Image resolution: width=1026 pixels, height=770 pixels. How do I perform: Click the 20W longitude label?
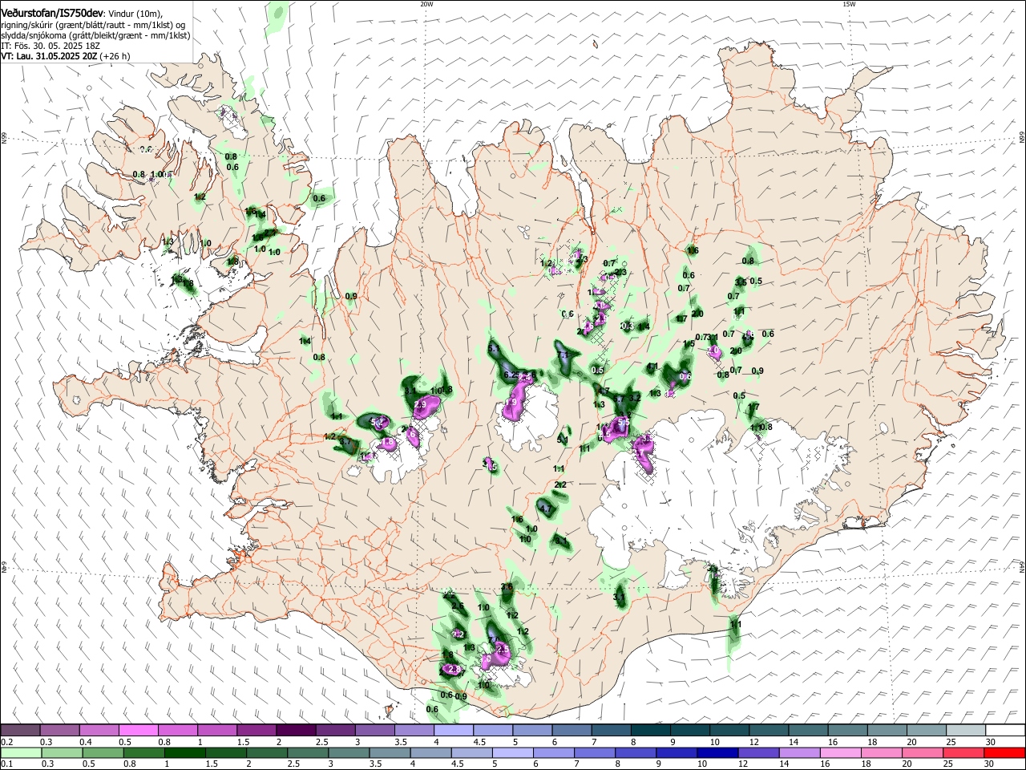[x=426, y=4]
